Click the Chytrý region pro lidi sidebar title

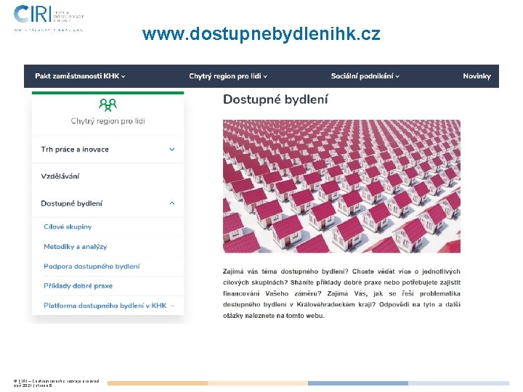pos(108,121)
